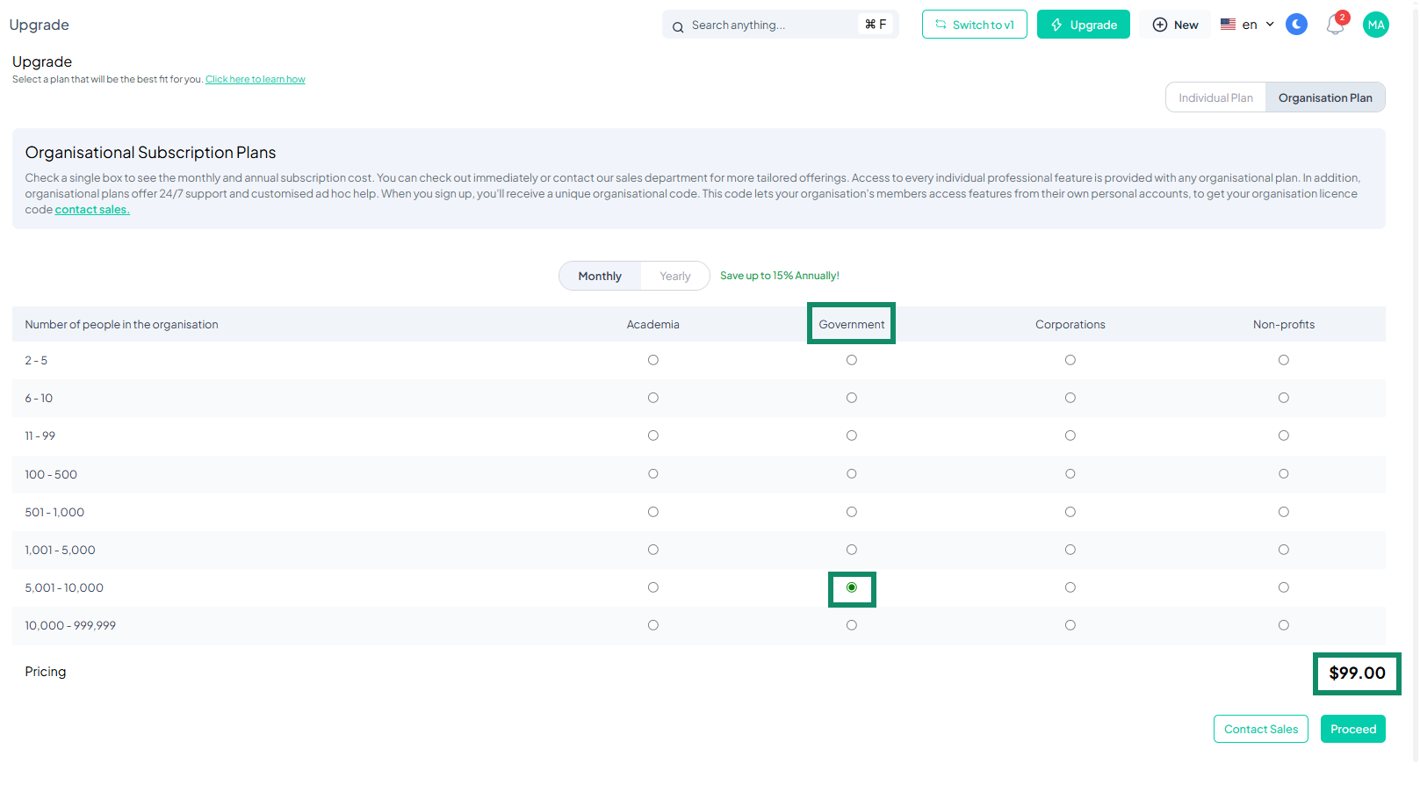Choose Government radio for 11 - 99 people
This screenshot has height=792, width=1420.
click(x=851, y=436)
